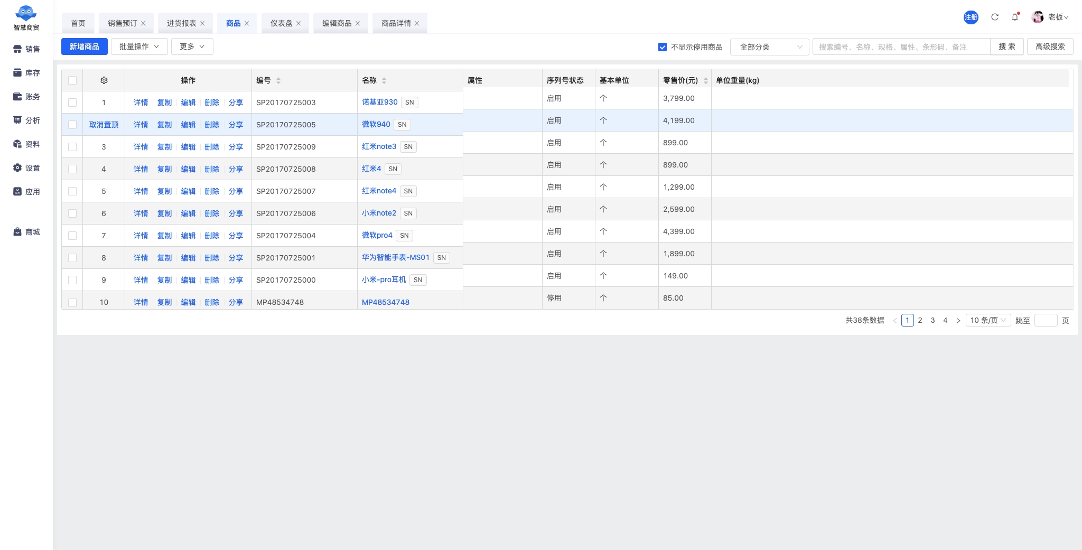
Task: Open the 销售 sidebar menu
Action: (26, 49)
